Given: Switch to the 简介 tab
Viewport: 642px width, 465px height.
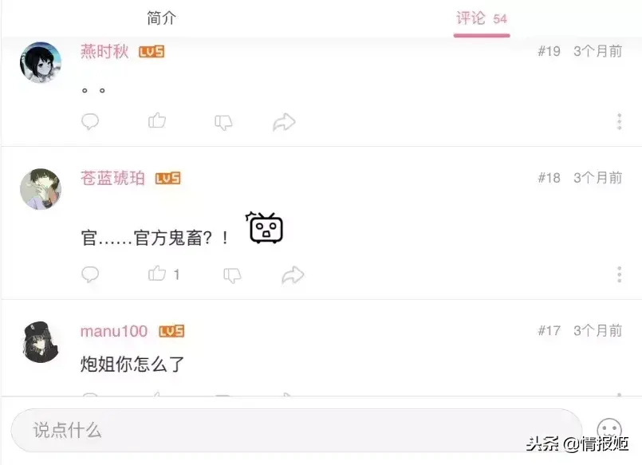Looking at the screenshot, I should tap(161, 18).
